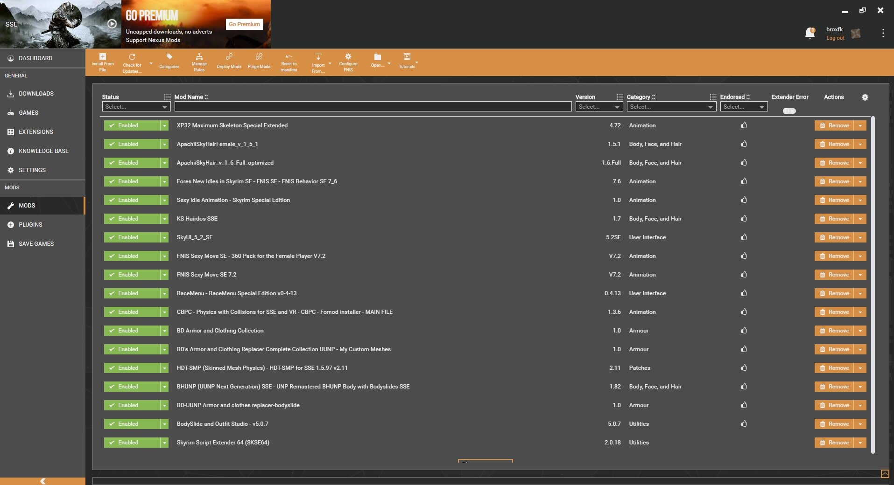Click the Mod Name filter text field
This screenshot has width=894, height=485.
373,107
